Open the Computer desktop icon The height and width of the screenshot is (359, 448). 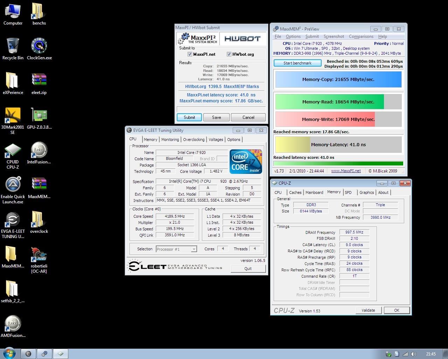(x=13, y=14)
